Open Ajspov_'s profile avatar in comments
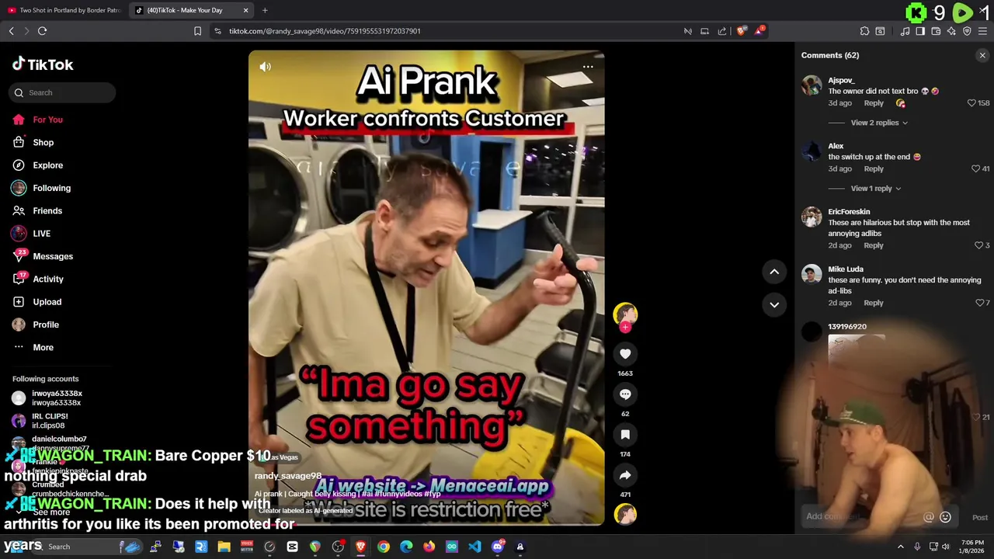Screen dimensions: 994x559 [x=812, y=85]
